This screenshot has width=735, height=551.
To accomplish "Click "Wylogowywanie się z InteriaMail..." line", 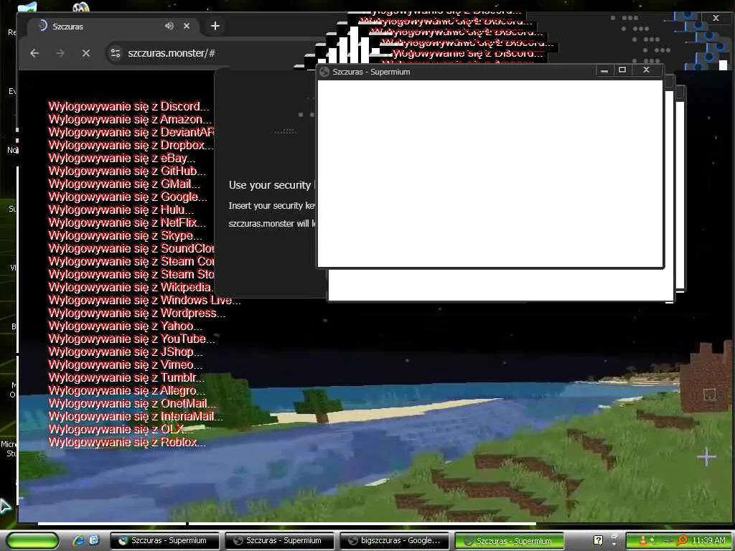I will pos(136,416).
